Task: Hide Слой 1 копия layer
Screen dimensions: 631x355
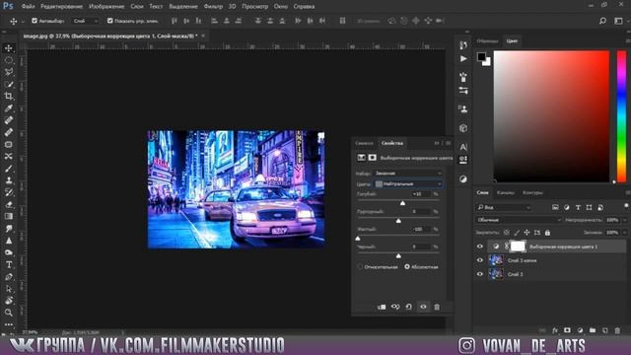Action: (x=480, y=260)
